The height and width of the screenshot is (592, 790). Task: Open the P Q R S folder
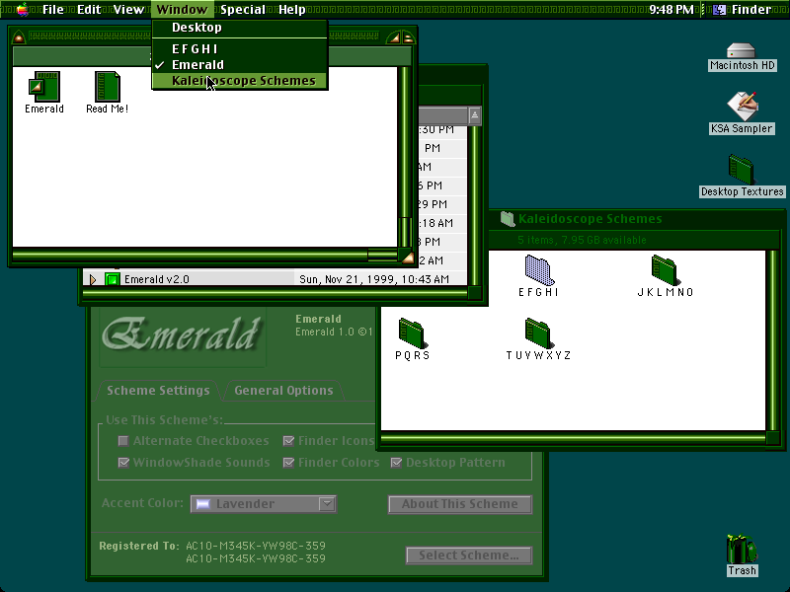point(412,333)
